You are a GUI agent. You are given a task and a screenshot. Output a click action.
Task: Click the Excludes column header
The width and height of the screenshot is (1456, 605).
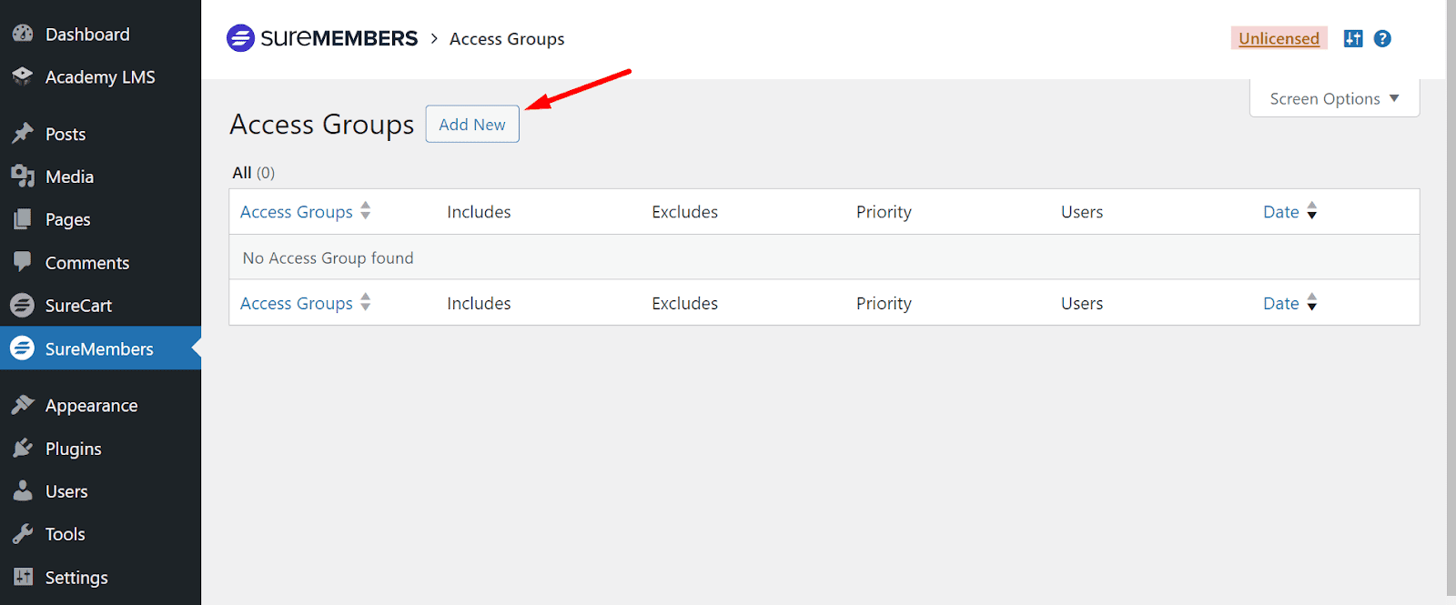(684, 212)
